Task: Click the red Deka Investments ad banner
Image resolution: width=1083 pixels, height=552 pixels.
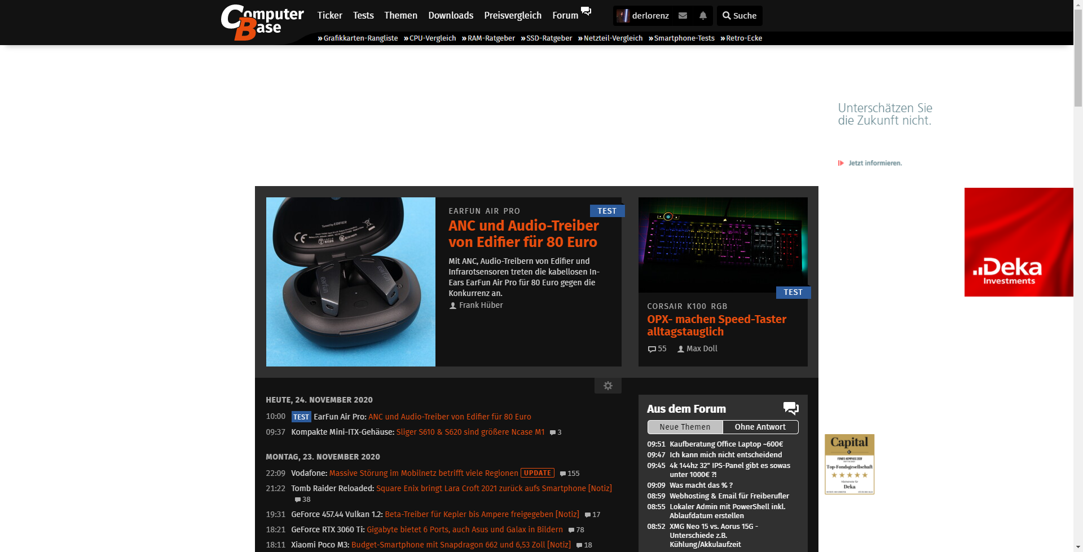Action: click(x=1019, y=242)
